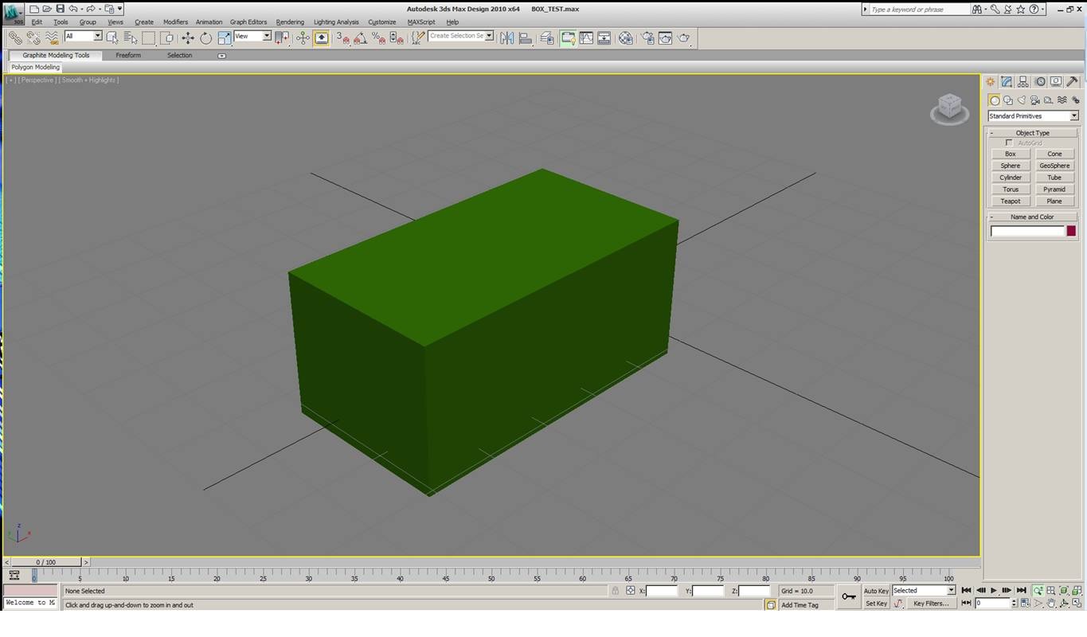Choose the Rectangular Selection Region tool

point(149,37)
